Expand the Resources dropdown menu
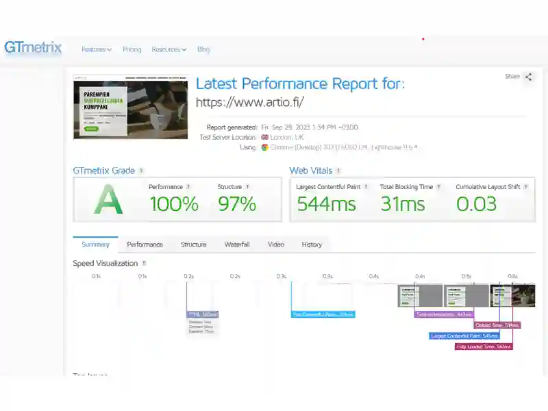Viewport: 548px width, 411px height. [x=169, y=49]
